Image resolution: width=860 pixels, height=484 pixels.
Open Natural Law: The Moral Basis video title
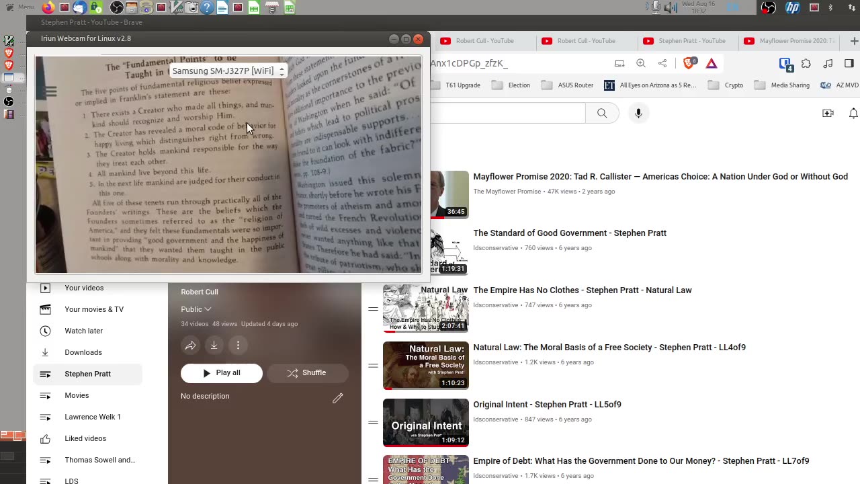pos(609,348)
